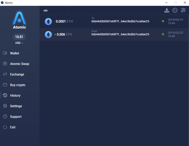Click the Support question mark icon
This screenshot has height=146, width=189.
click(5, 116)
